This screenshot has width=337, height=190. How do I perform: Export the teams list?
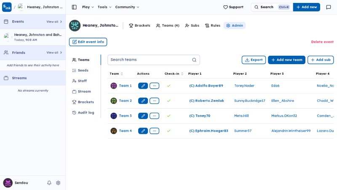pyautogui.click(x=254, y=60)
